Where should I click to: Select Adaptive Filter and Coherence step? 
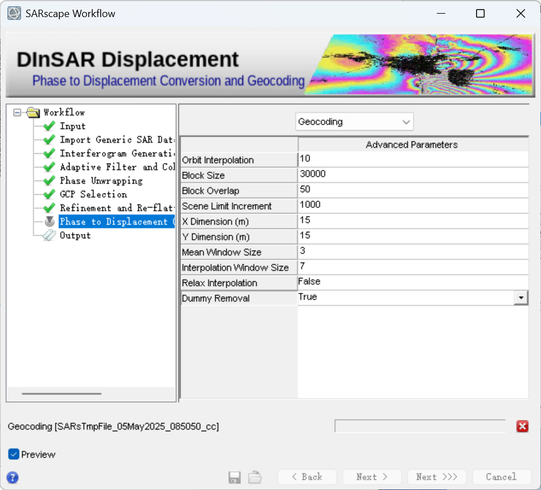[x=117, y=167]
